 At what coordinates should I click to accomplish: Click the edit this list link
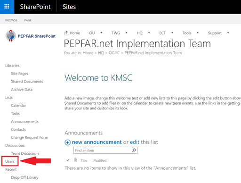pyautogui.click(x=135, y=142)
